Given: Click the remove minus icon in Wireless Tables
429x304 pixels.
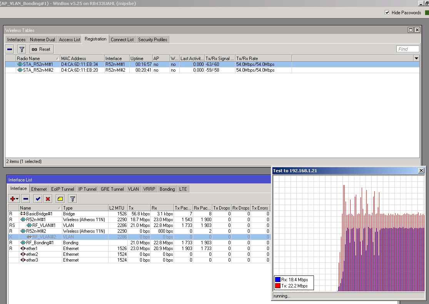Looking at the screenshot, I should [x=9, y=49].
